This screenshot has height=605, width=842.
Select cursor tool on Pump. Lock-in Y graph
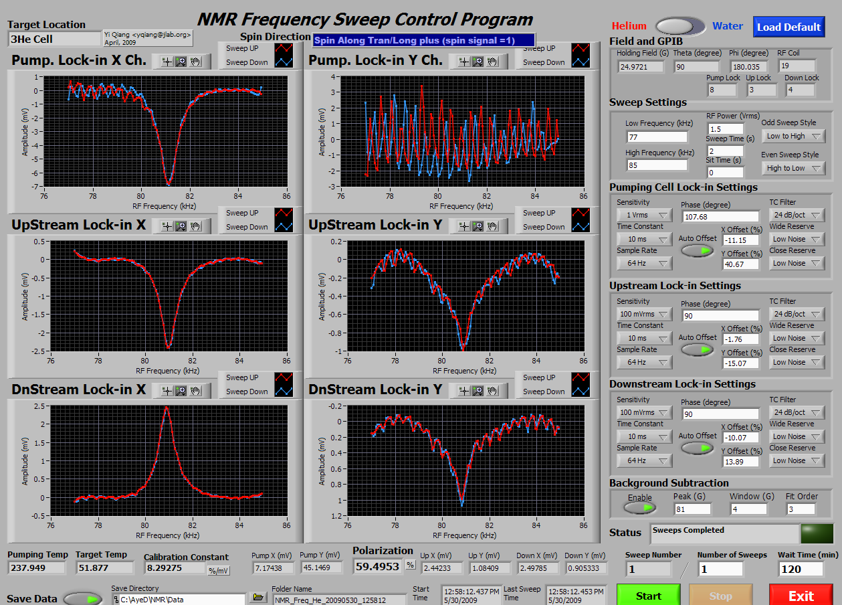point(463,62)
